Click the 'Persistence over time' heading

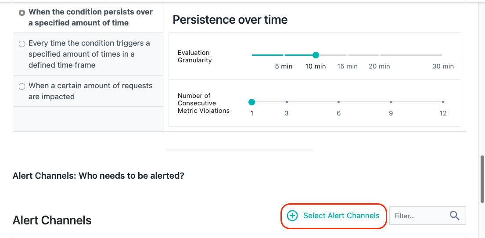pos(230,20)
